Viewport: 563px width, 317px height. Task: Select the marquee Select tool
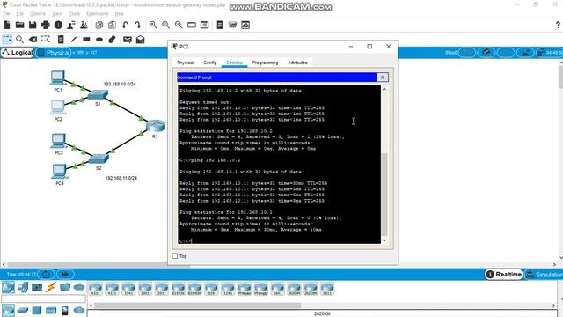tap(7, 39)
